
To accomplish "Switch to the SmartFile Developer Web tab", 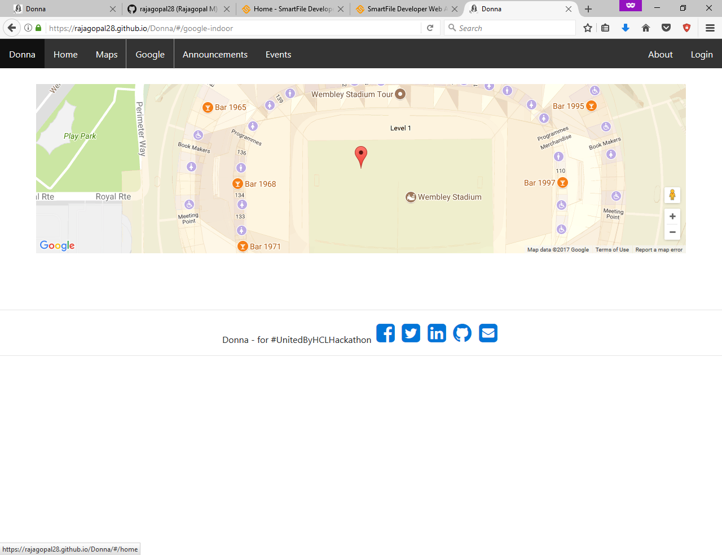I will 407,9.
